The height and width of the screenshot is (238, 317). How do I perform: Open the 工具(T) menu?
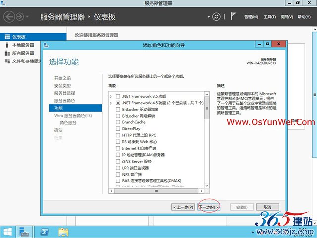point(270,17)
